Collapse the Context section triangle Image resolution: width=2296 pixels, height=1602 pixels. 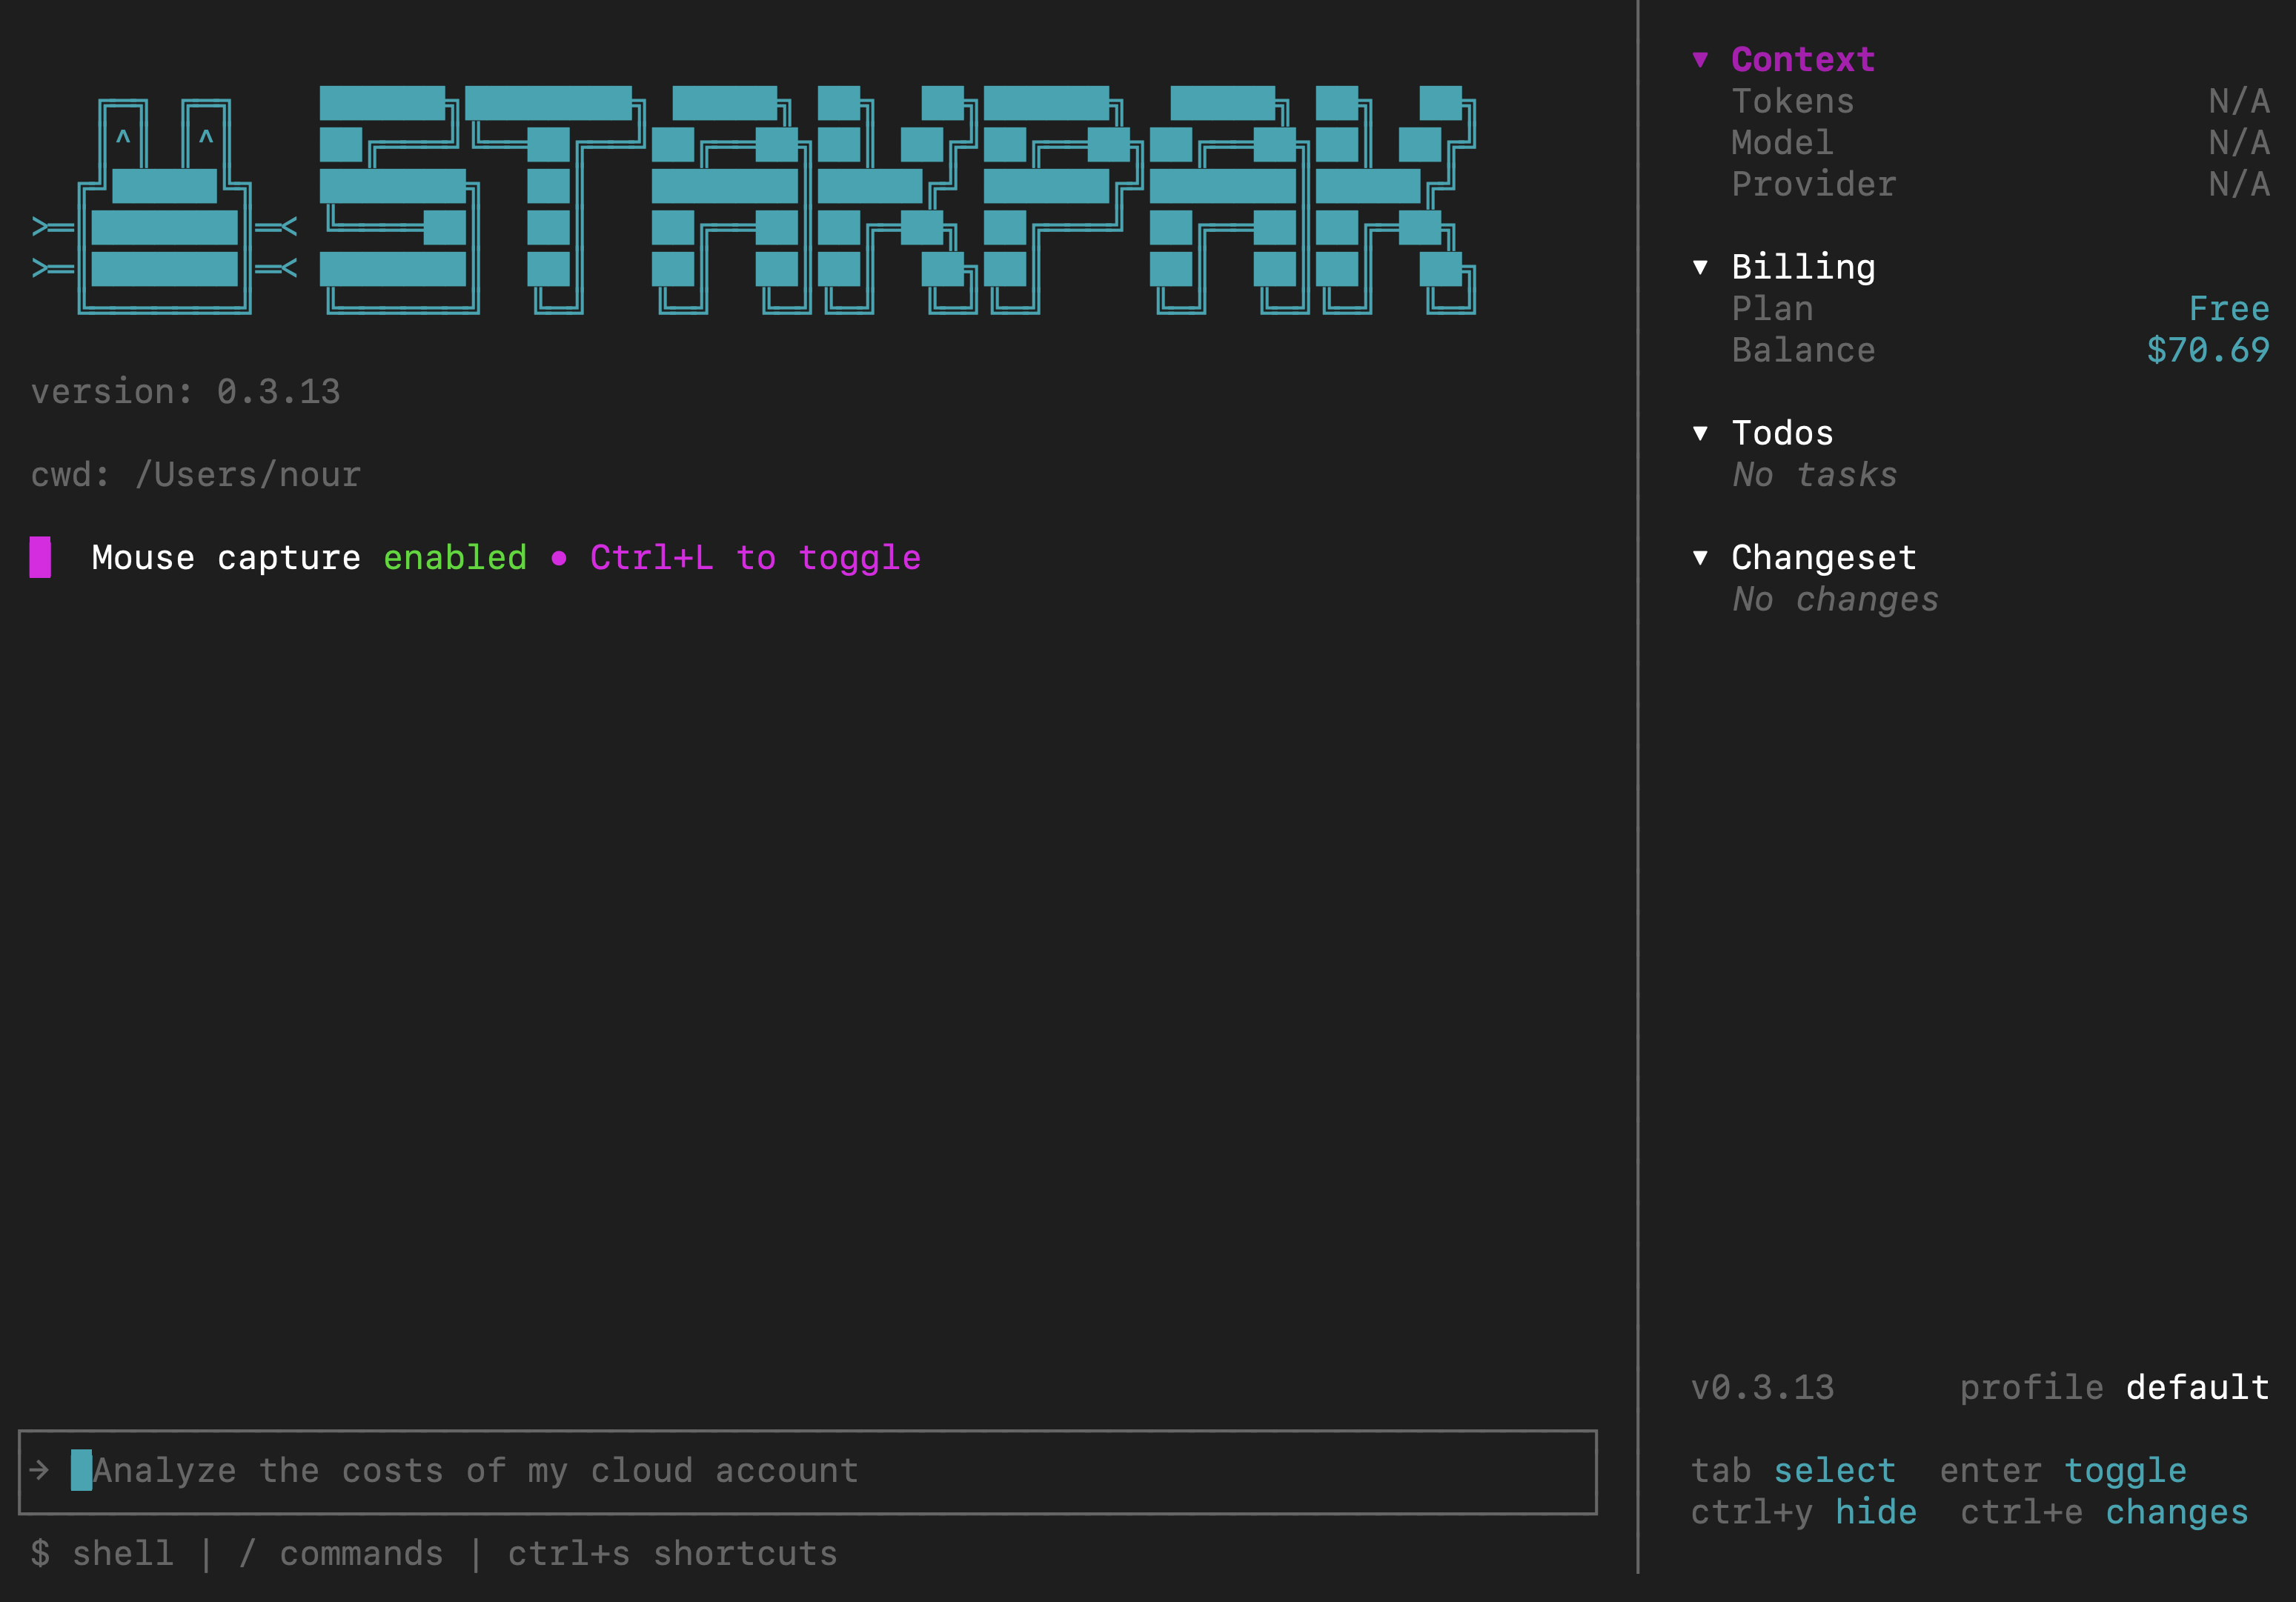click(x=1700, y=59)
